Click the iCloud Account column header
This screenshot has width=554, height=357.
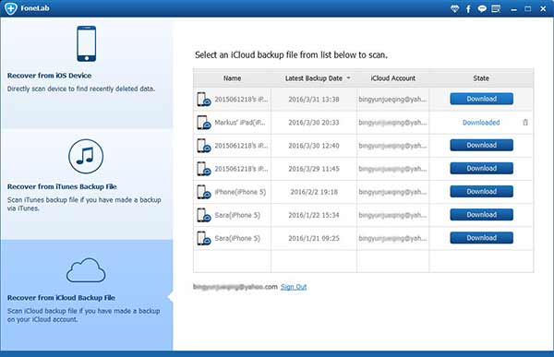pos(393,78)
